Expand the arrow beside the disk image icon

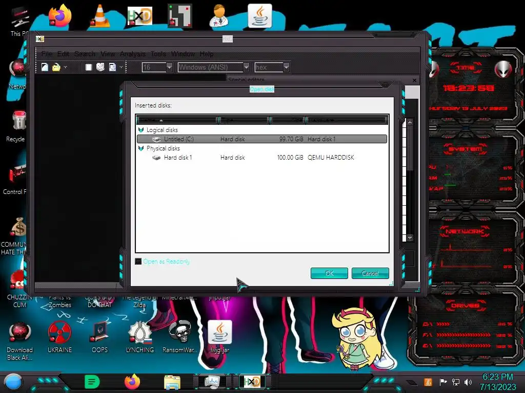click(121, 67)
